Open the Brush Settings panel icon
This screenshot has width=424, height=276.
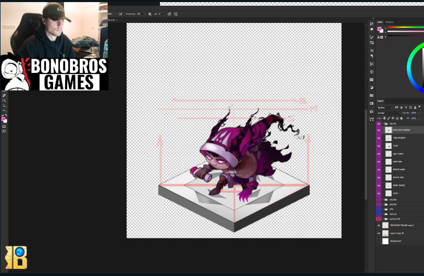click(371, 37)
